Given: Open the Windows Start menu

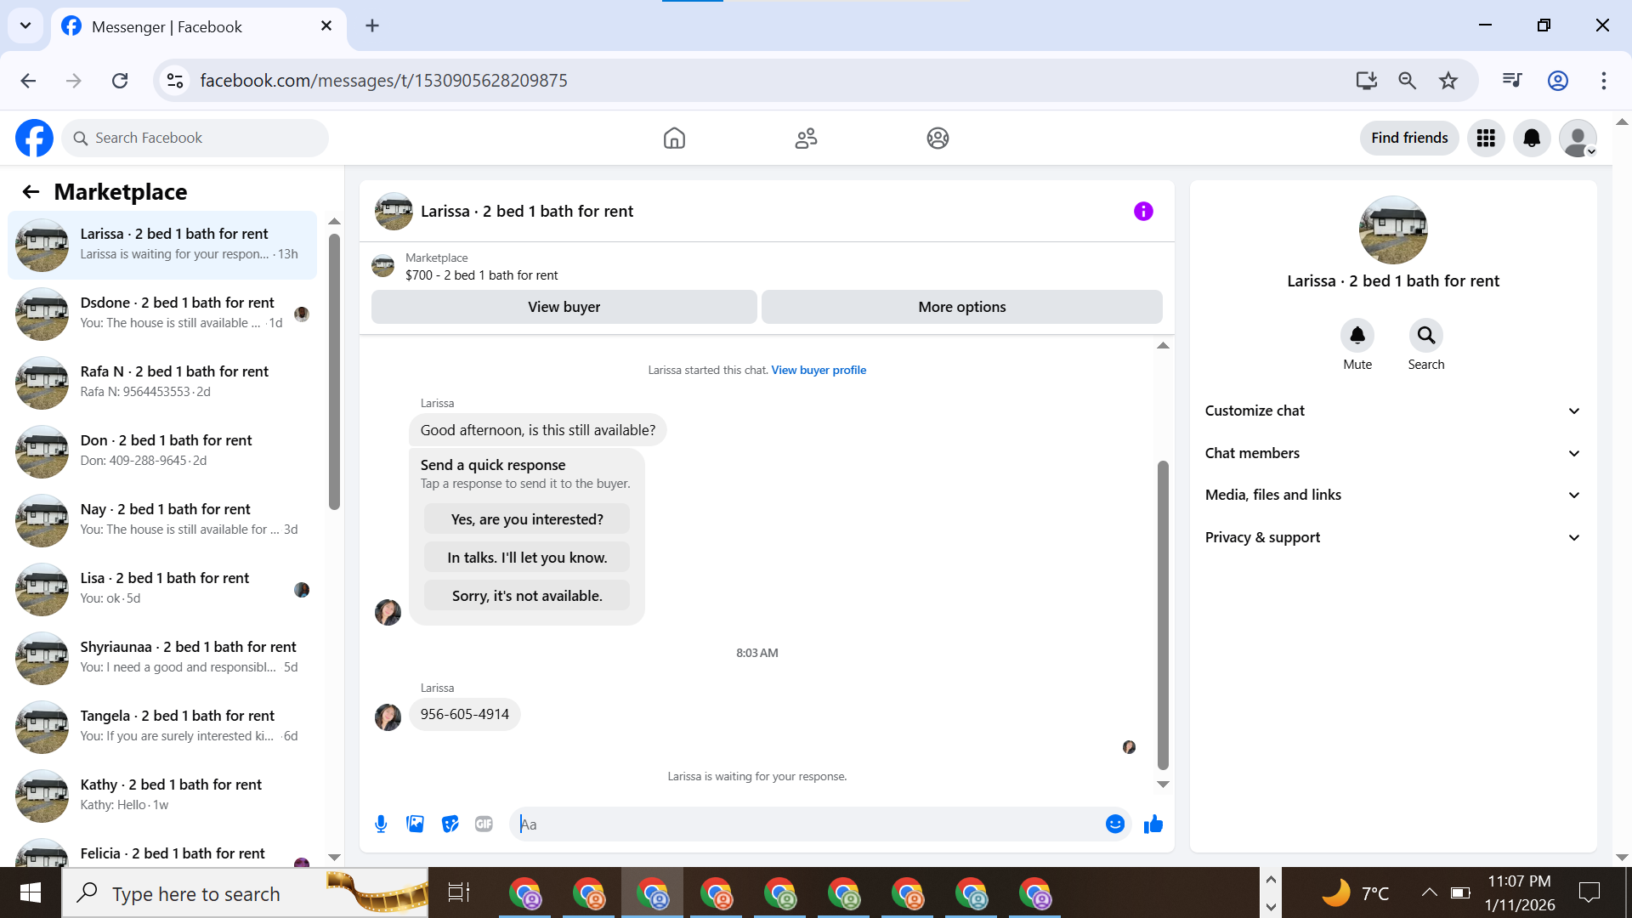Looking at the screenshot, I should pos(31,892).
